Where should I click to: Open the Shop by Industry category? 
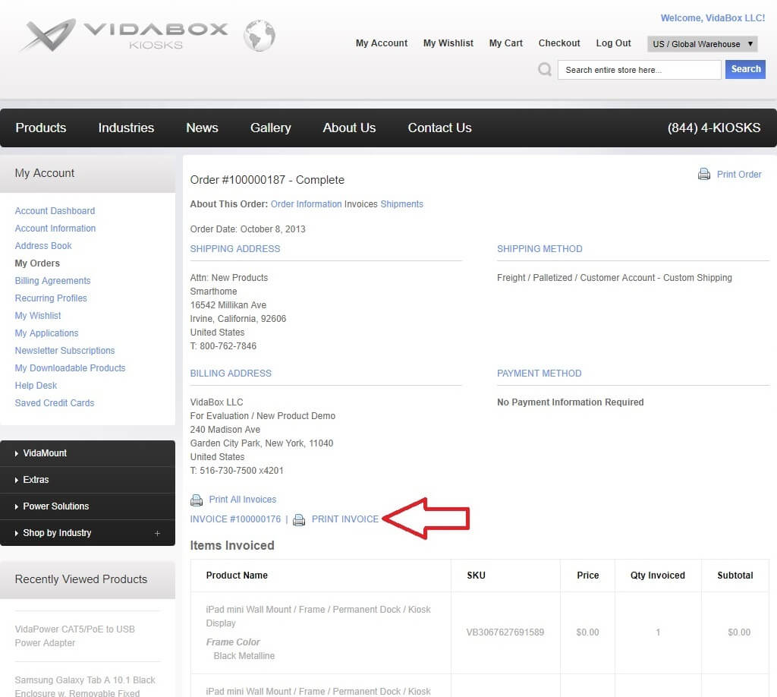[x=57, y=533]
